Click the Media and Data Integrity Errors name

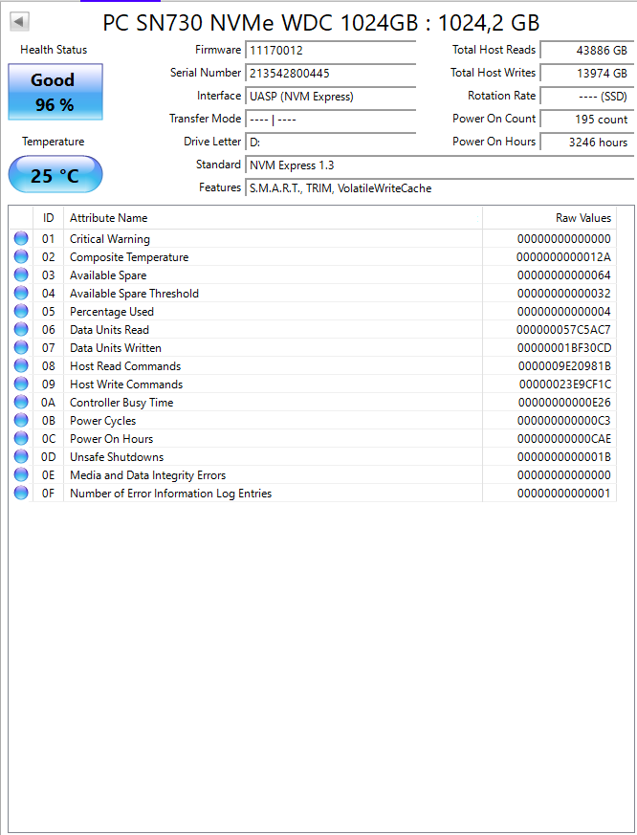click(x=148, y=475)
